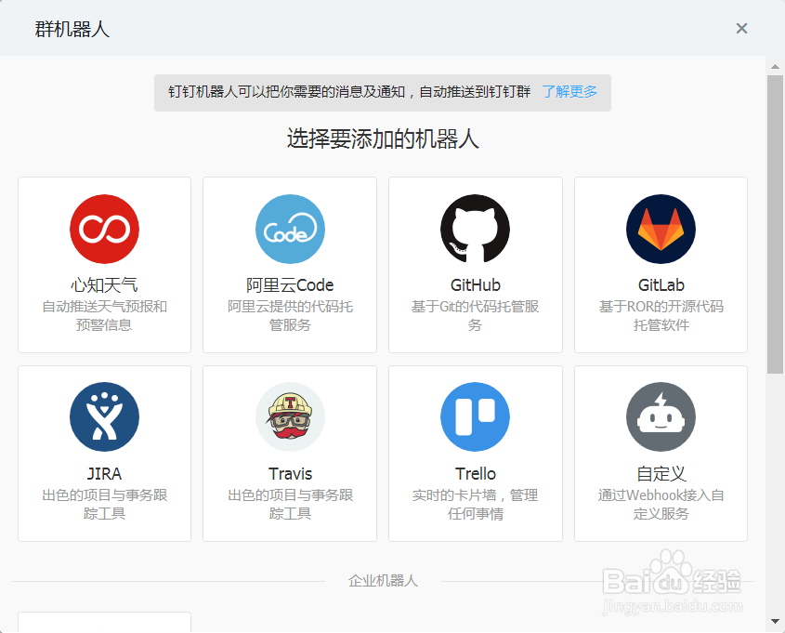This screenshot has width=785, height=633.
Task: Click the scrollbar up arrow
Action: (x=775, y=66)
